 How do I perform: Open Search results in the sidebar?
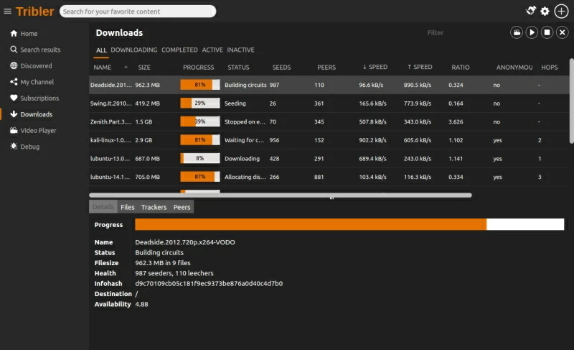pos(40,50)
